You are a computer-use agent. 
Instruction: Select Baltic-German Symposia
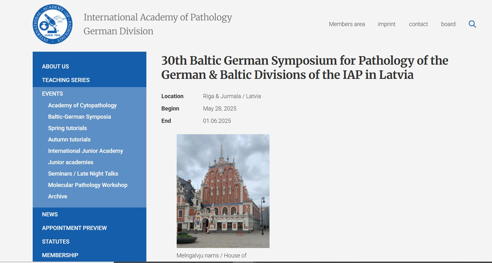coord(79,117)
